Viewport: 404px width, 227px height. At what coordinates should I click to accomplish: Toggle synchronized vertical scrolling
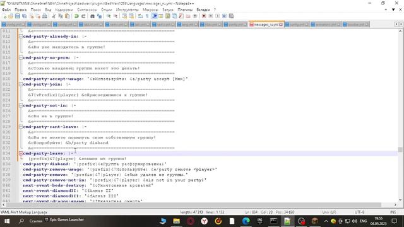[124, 16]
